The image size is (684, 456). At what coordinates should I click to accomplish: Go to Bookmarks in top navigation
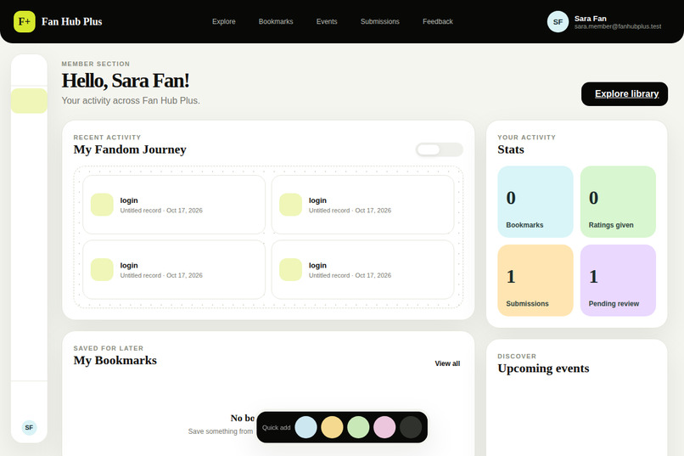(x=276, y=21)
